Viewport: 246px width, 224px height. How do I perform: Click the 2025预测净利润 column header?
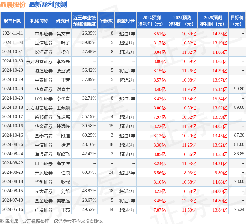point(182,21)
